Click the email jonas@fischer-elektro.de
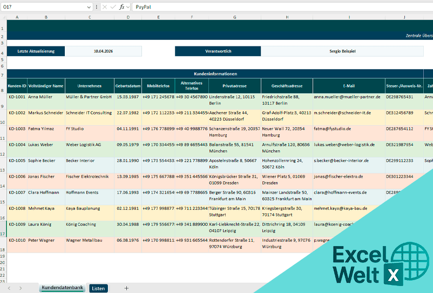 click(349, 181)
